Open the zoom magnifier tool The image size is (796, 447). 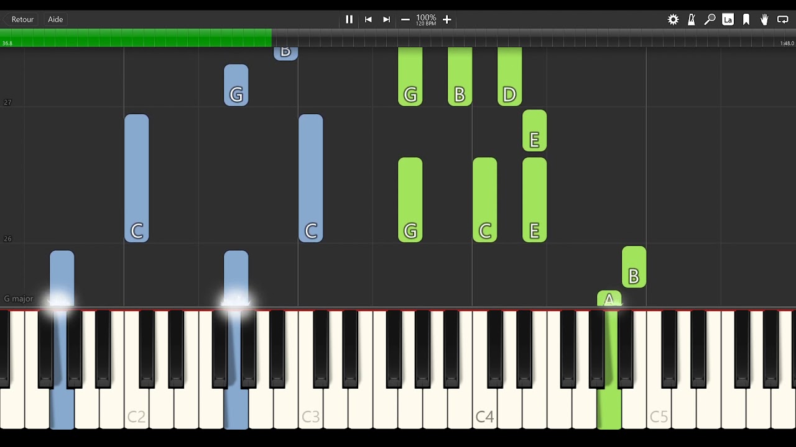click(x=710, y=19)
